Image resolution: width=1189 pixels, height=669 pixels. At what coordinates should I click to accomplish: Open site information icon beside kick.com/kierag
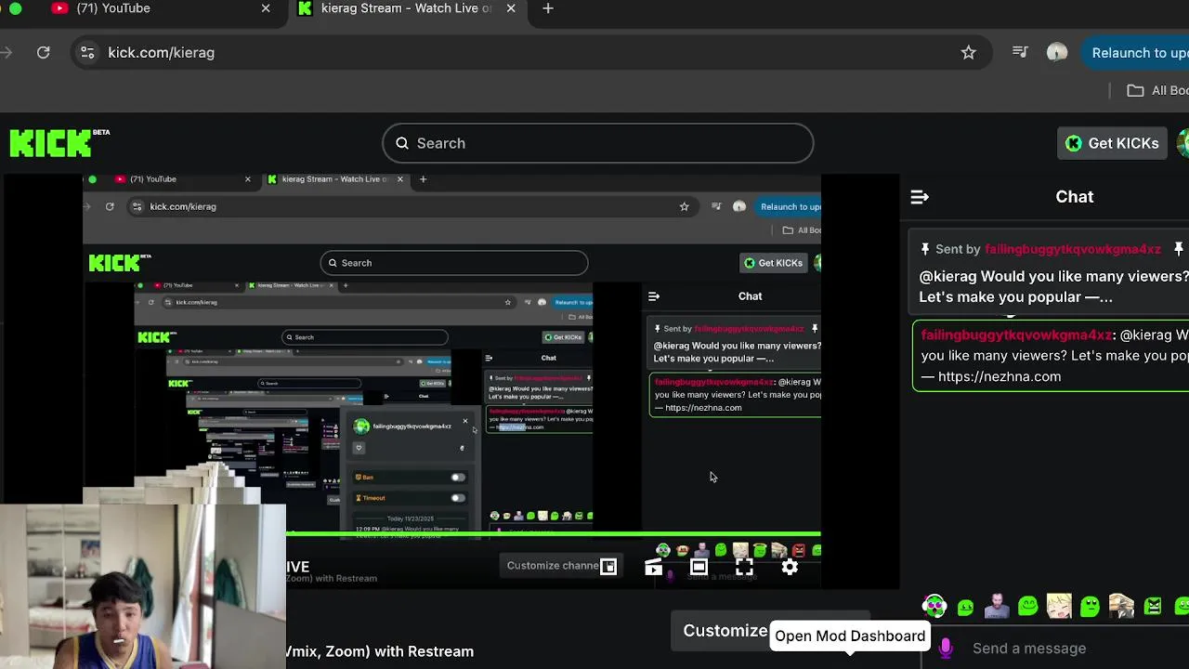[87, 53]
